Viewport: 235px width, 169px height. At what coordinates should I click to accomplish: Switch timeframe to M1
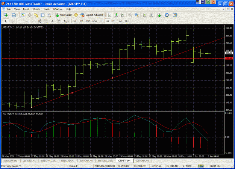pyautogui.click(x=75, y=21)
